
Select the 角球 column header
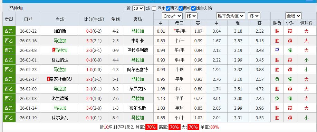pos(115,19)
